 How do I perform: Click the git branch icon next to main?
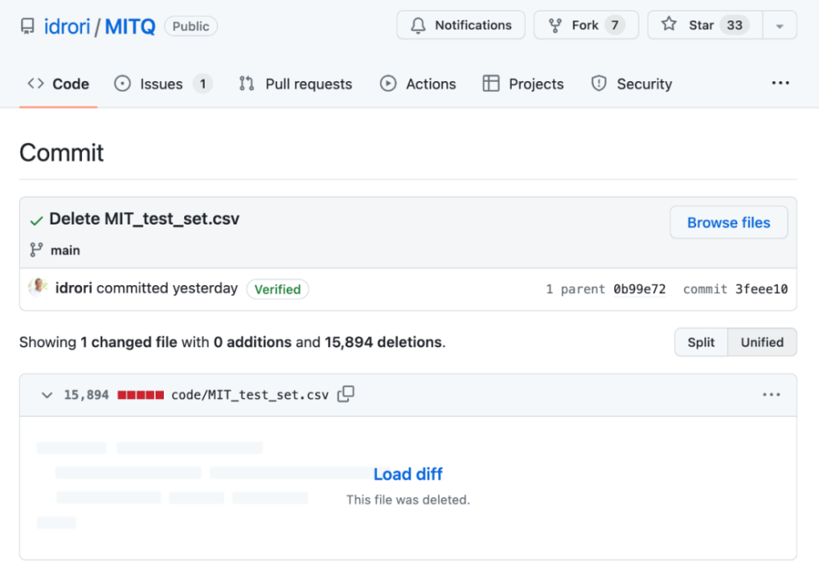[36, 250]
